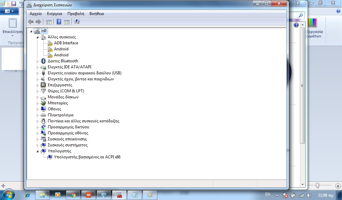Open network signal tray icon

(x=301, y=195)
